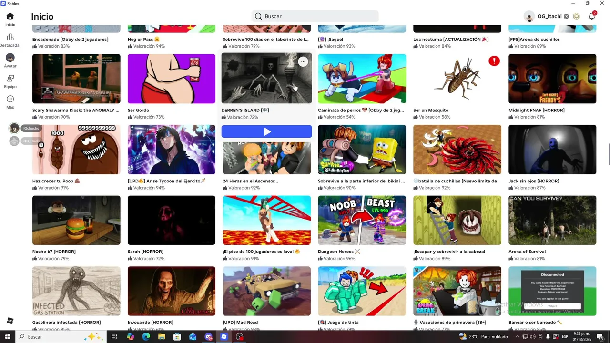The width and height of the screenshot is (610, 343).
Task: Click Encadenado [Obby de 2 jugadores] title
Action: pos(70,40)
